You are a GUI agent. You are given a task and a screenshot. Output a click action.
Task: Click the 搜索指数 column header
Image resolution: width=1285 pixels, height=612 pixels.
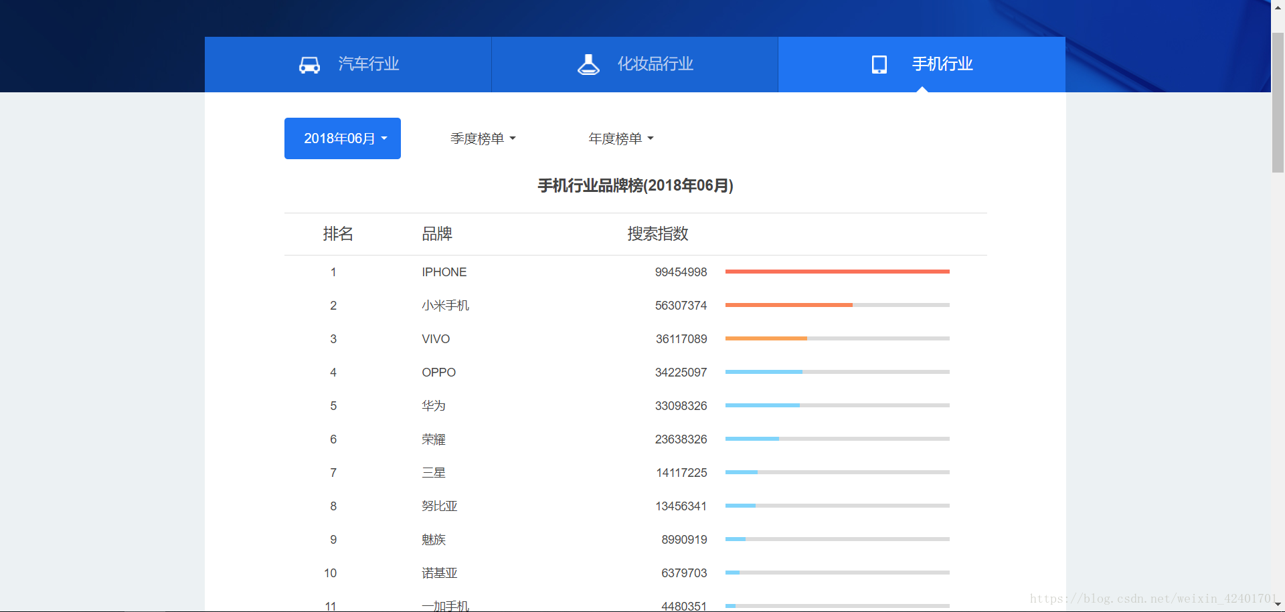pos(658,233)
